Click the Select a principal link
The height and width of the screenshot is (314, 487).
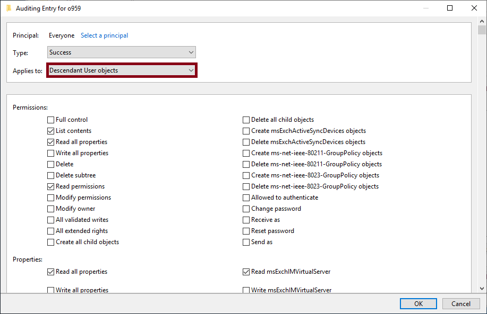(x=104, y=35)
